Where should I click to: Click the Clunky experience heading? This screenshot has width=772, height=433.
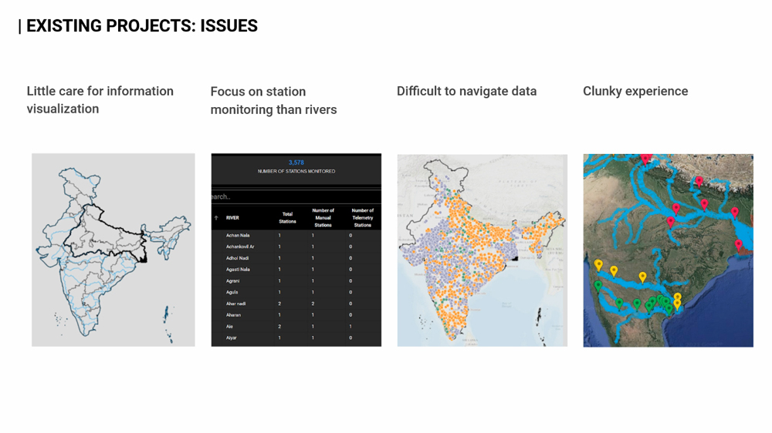(635, 91)
